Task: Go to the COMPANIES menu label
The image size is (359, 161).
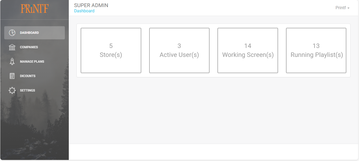Action: coord(29,47)
